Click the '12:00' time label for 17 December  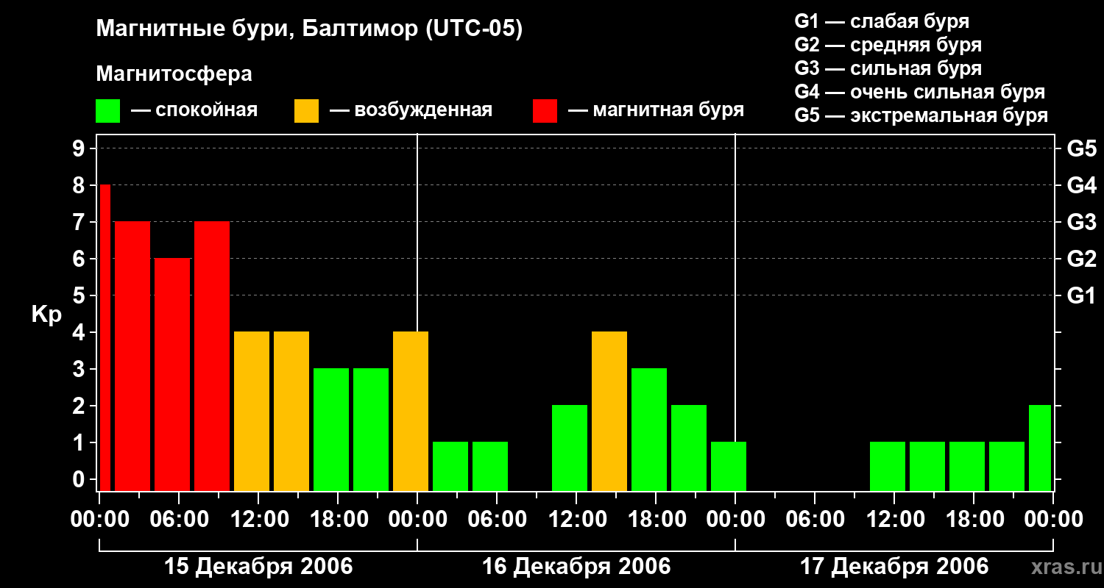894,520
